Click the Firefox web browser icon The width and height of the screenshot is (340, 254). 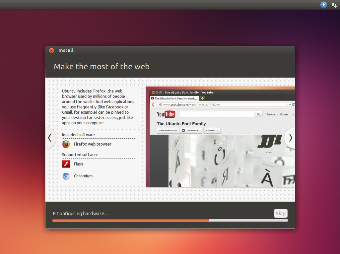click(66, 144)
